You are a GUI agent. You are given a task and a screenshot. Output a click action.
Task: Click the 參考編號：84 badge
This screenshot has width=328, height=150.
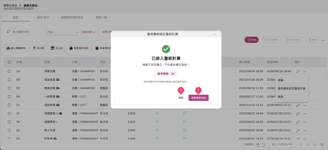point(166,74)
